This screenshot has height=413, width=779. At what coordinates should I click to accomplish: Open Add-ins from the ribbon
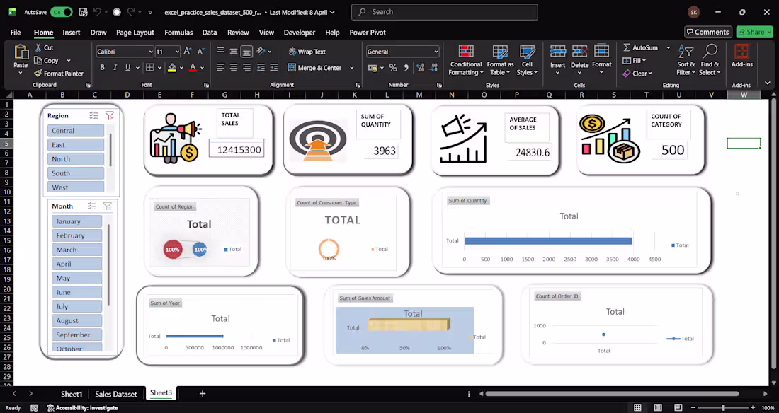(741, 55)
